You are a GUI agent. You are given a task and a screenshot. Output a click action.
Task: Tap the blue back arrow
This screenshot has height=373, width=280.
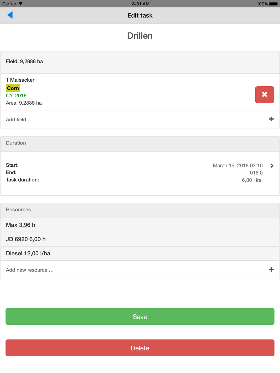click(x=10, y=15)
